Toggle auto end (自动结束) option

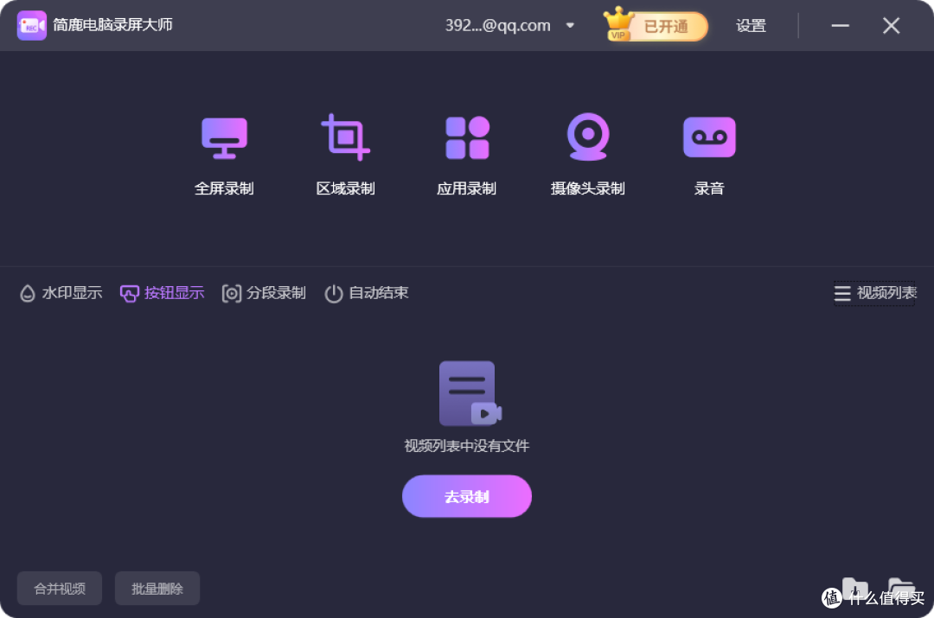tap(367, 293)
